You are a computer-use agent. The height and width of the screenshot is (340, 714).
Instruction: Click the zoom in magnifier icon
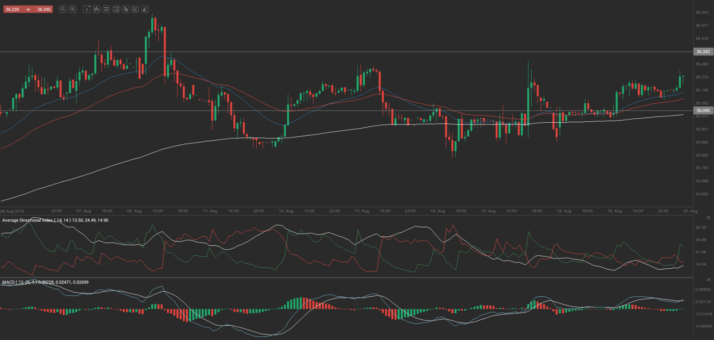coord(73,9)
